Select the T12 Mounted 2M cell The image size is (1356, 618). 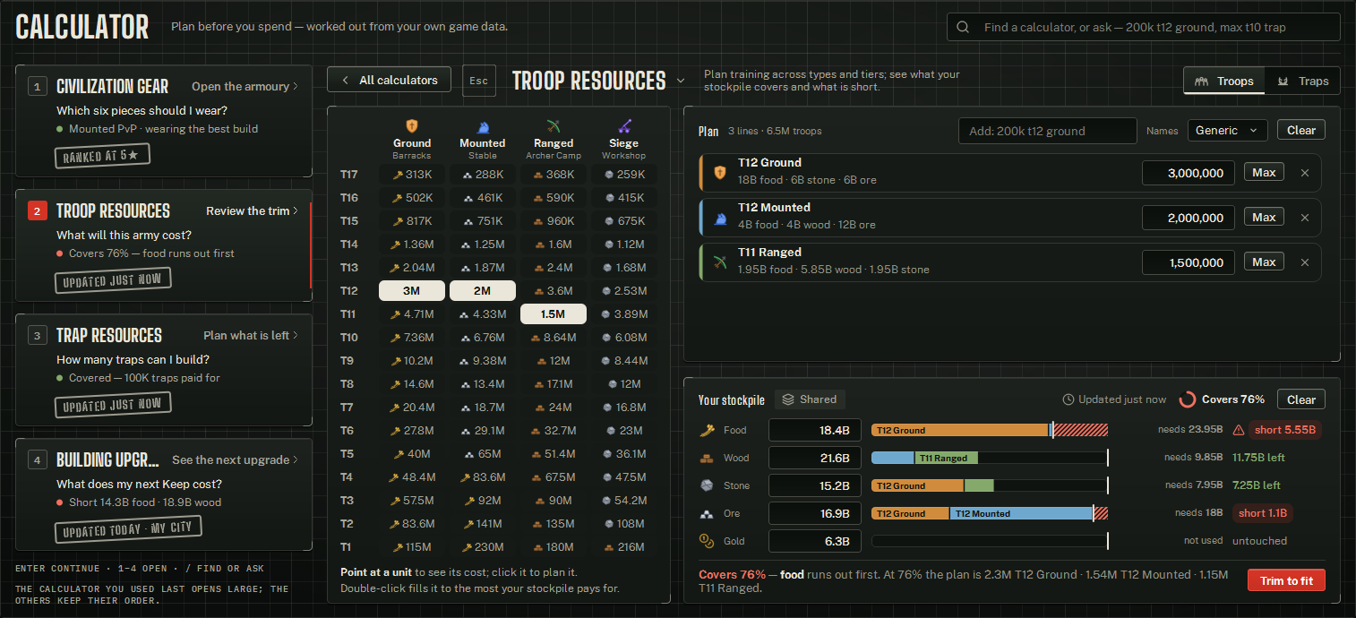[483, 290]
